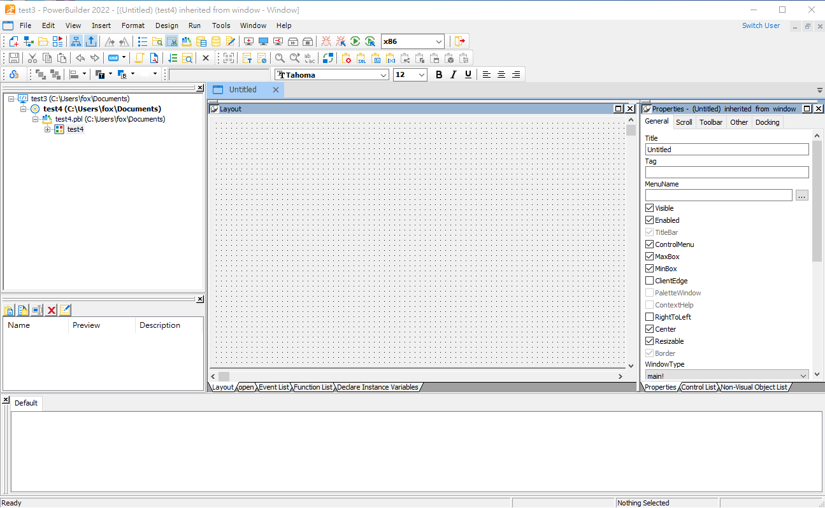
Task: Click the red X delete clip icon
Action: pyautogui.click(x=52, y=310)
